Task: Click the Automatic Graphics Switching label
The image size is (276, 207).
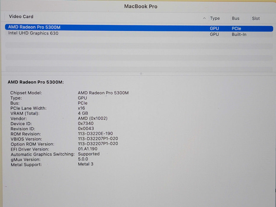Action: point(43,154)
